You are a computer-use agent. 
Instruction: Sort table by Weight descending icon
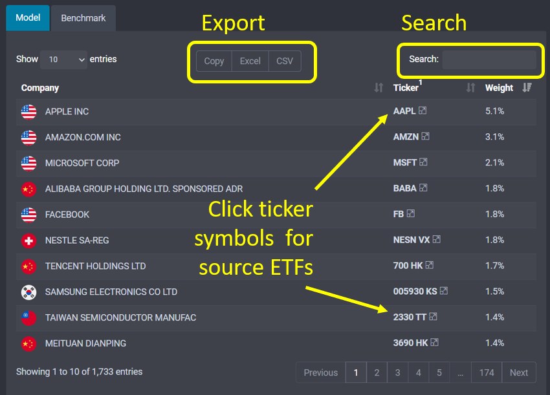[527, 88]
